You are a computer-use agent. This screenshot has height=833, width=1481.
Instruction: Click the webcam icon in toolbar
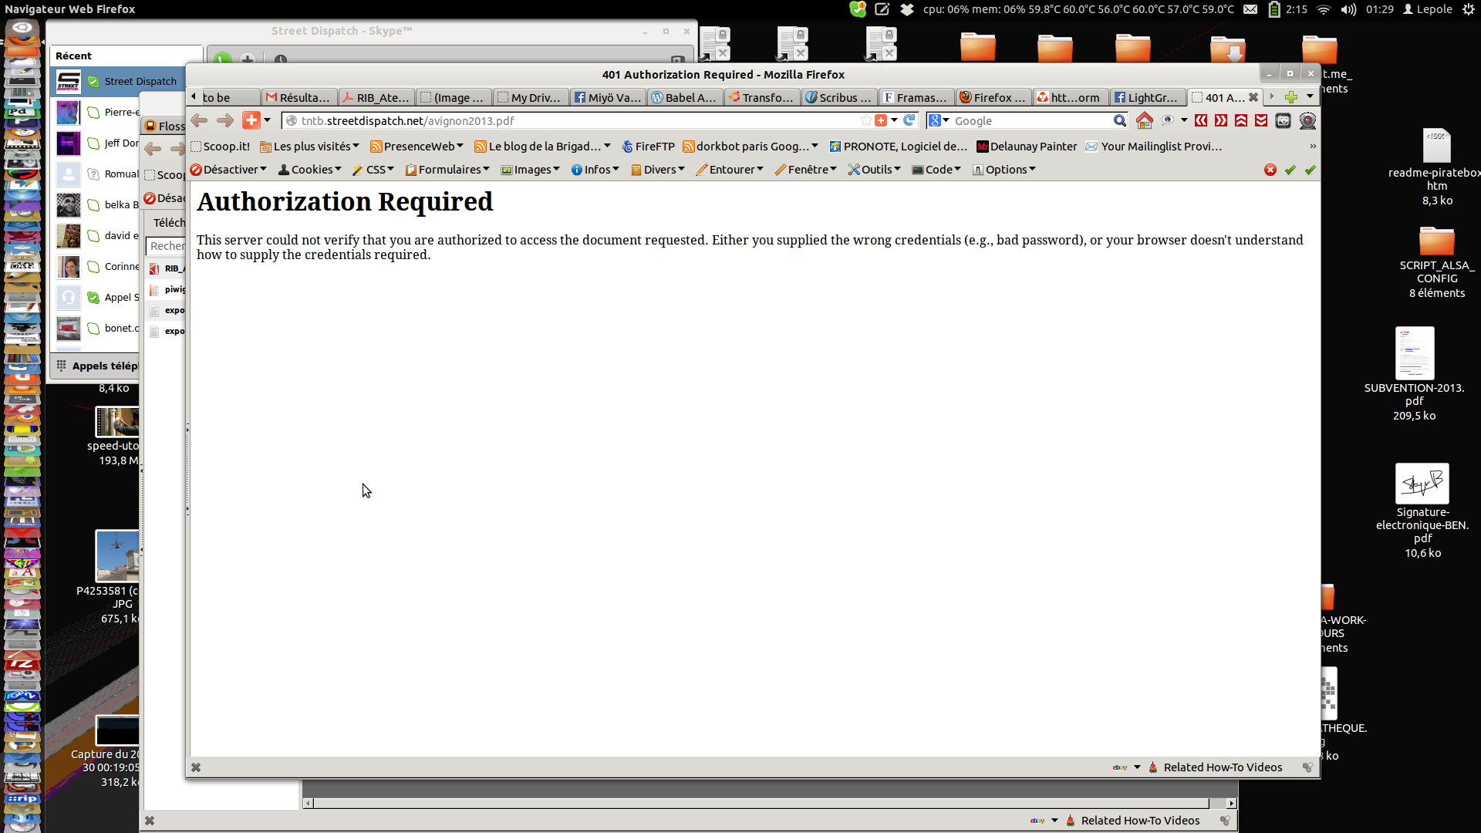[x=1307, y=120]
